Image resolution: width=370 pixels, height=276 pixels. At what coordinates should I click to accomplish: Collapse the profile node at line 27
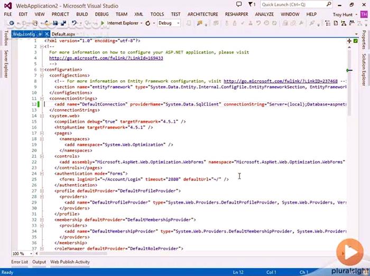[x=42, y=191]
